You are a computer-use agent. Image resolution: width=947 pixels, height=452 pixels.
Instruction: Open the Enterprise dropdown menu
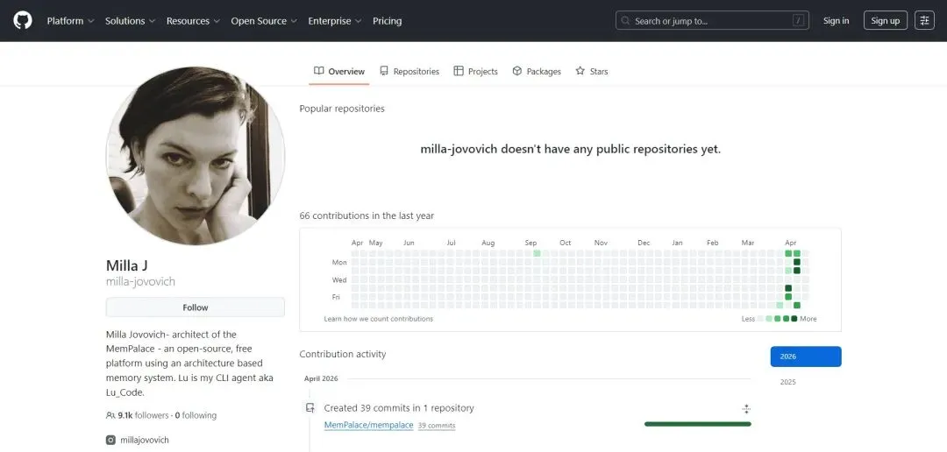(x=334, y=21)
